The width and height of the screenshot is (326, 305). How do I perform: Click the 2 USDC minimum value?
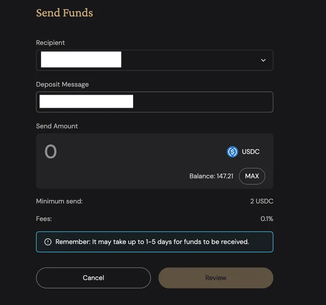click(x=262, y=201)
